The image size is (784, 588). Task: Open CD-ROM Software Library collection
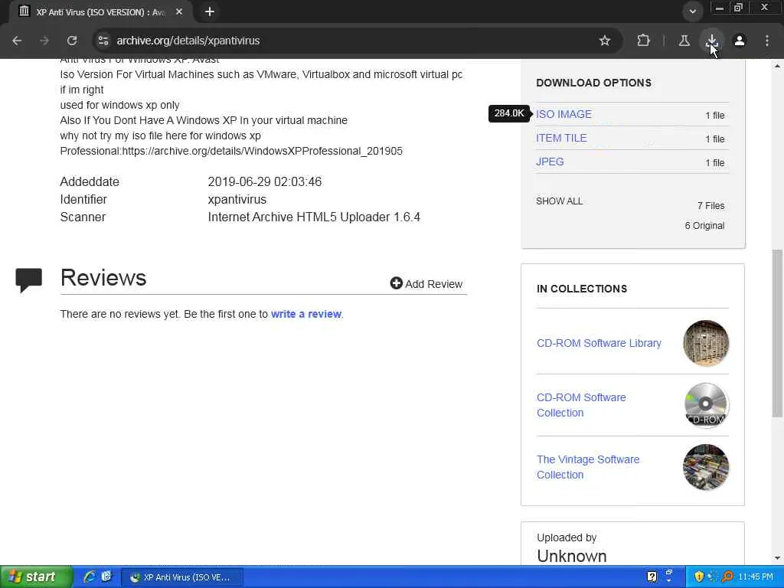pos(599,343)
